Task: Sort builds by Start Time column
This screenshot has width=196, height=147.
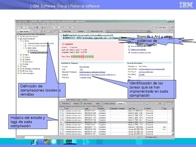Action: [x=136, y=109]
